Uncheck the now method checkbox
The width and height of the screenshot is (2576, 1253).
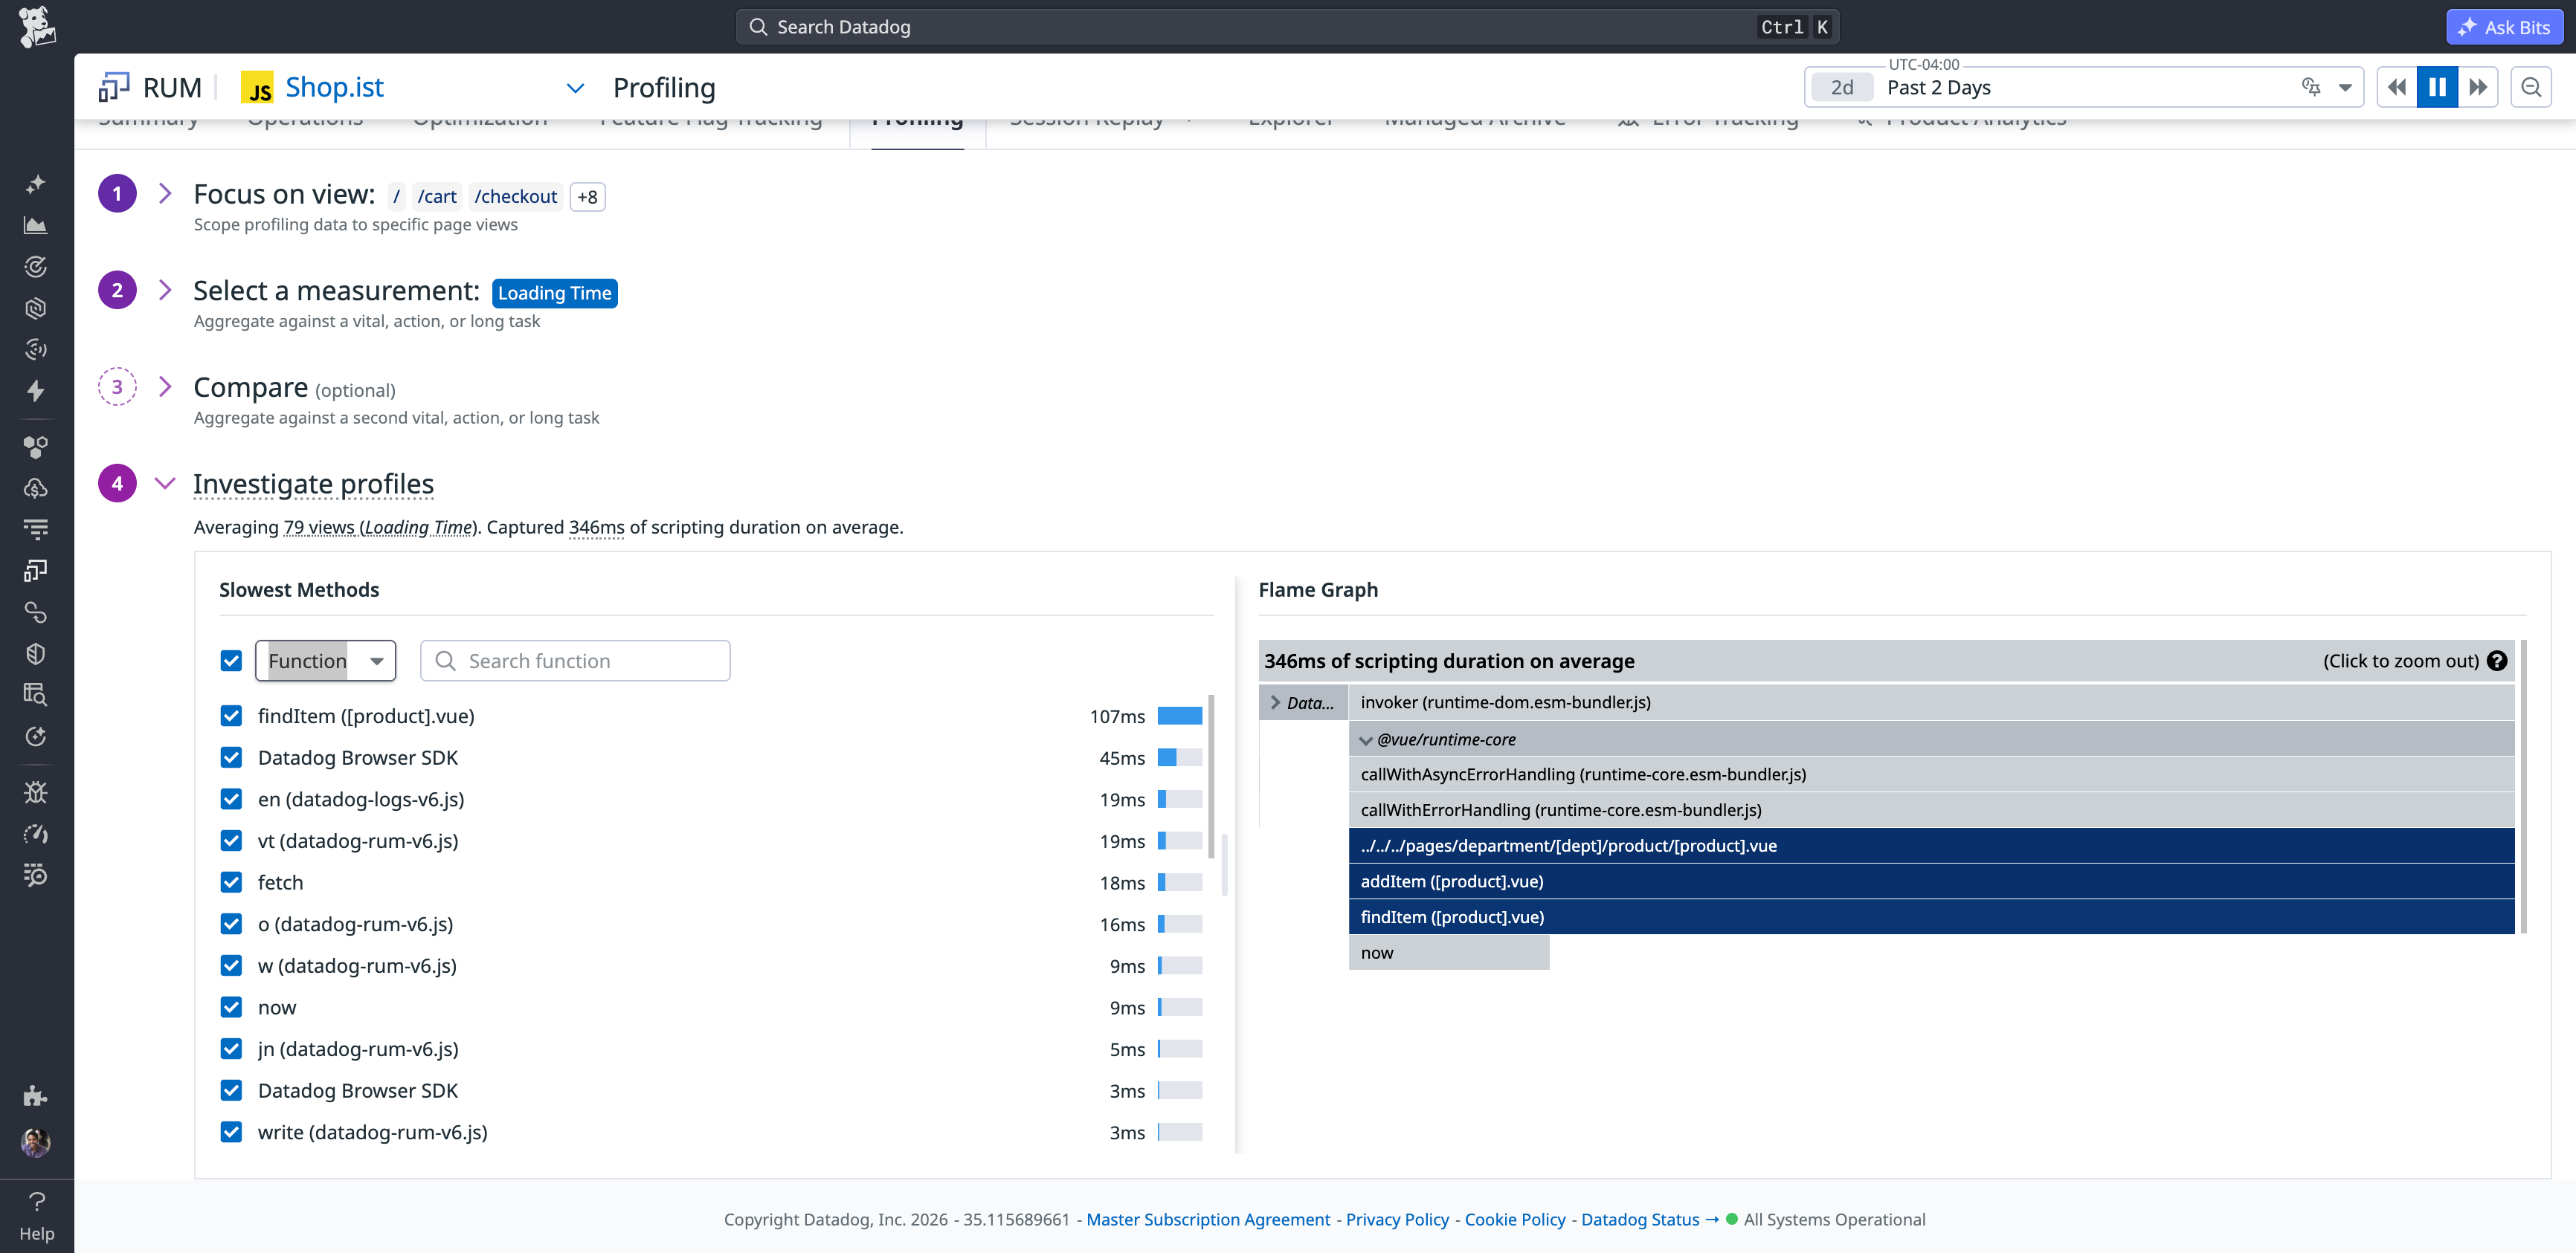pyautogui.click(x=231, y=1007)
